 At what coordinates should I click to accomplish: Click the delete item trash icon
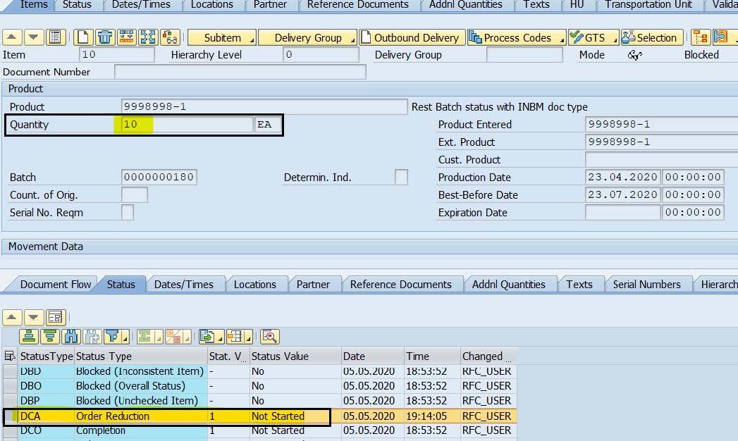105,37
